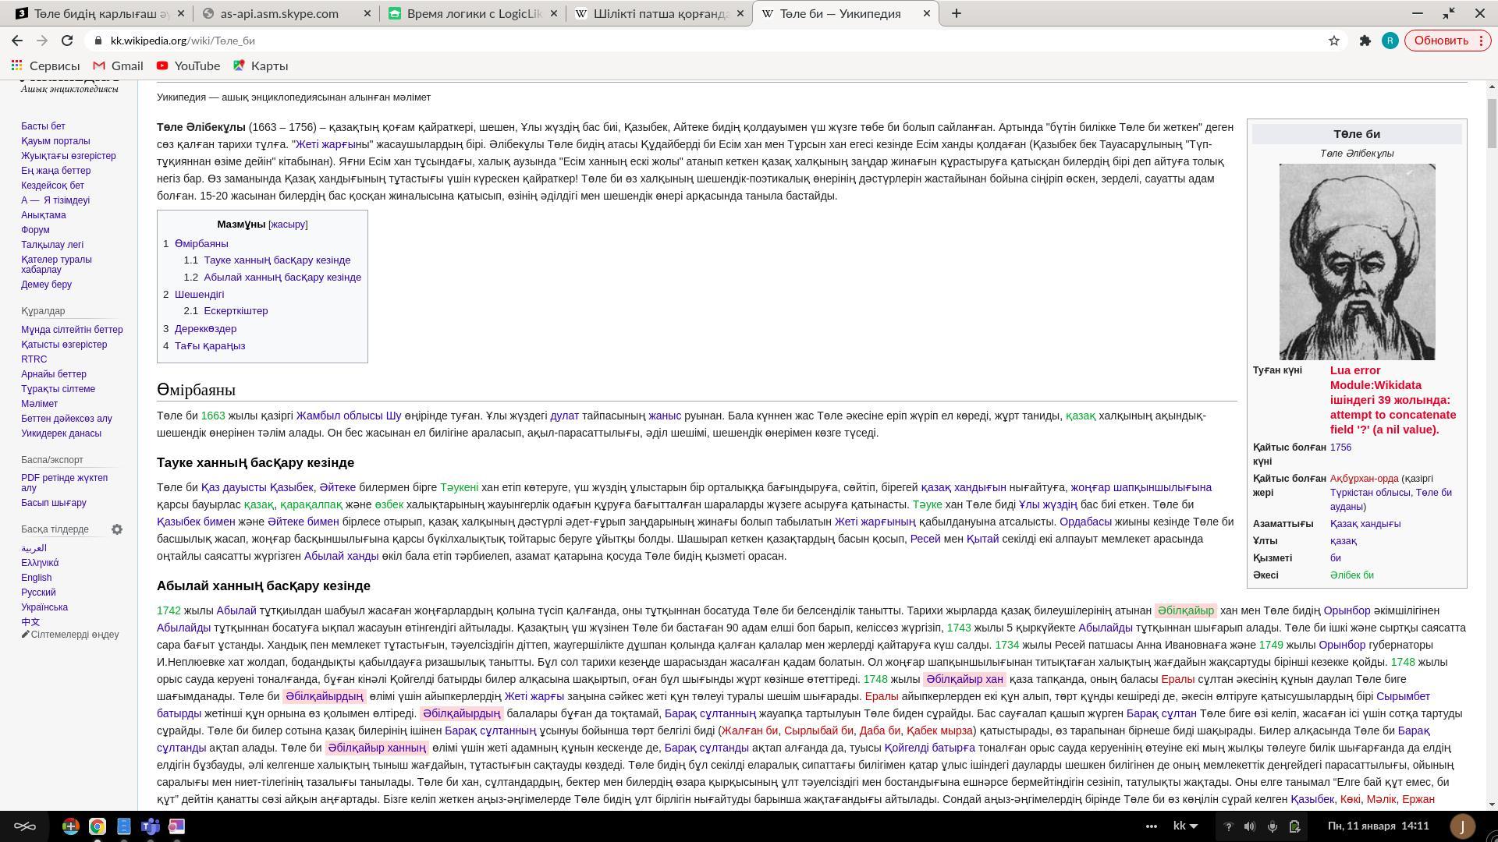Toggle the microphone icon in the system tray

pos(1272,826)
